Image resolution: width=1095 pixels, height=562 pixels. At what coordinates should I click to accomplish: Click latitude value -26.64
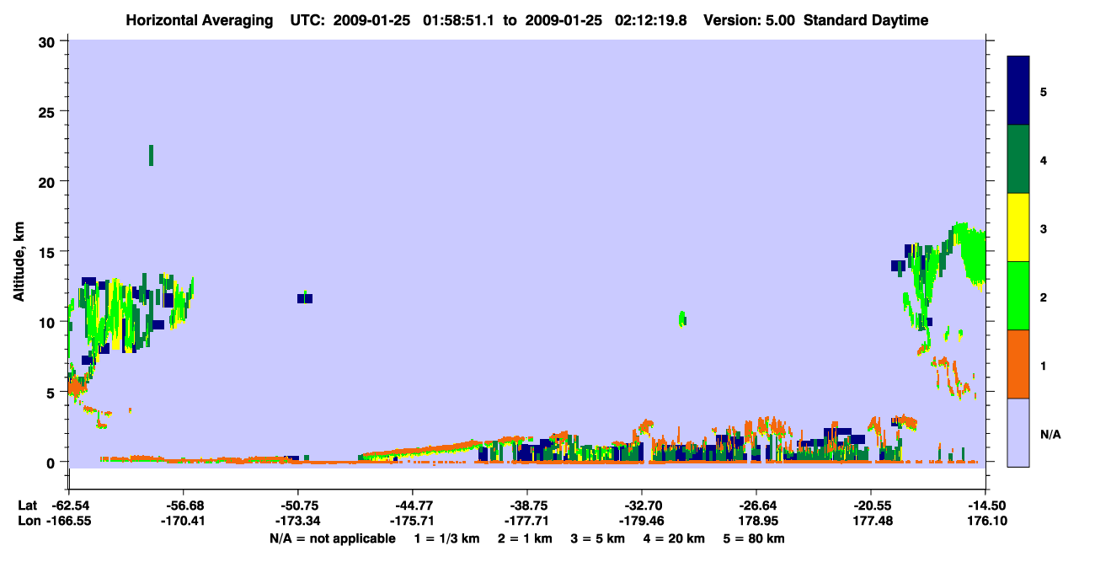coord(756,506)
